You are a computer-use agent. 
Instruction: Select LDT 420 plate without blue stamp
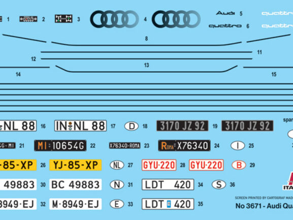click(168, 184)
